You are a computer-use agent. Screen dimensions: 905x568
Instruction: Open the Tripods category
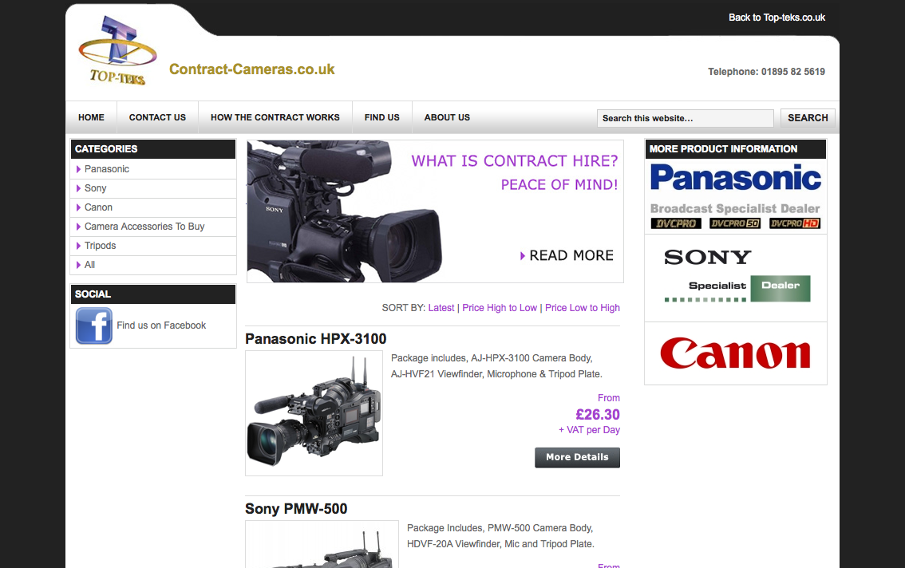pos(100,246)
